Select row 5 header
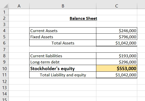This screenshot has height=101, width=145. tap(4, 37)
